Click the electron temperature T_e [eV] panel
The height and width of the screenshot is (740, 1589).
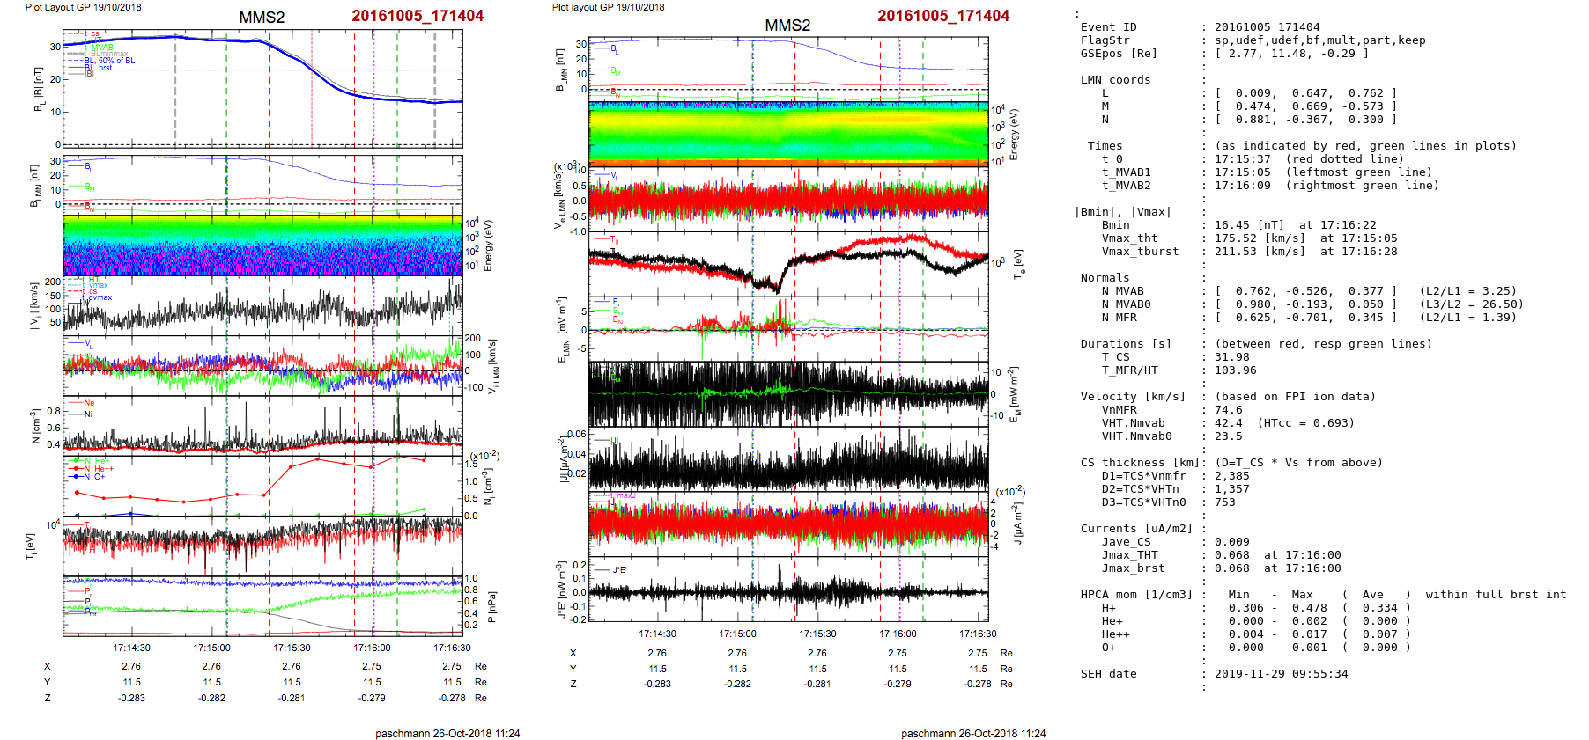[788, 263]
